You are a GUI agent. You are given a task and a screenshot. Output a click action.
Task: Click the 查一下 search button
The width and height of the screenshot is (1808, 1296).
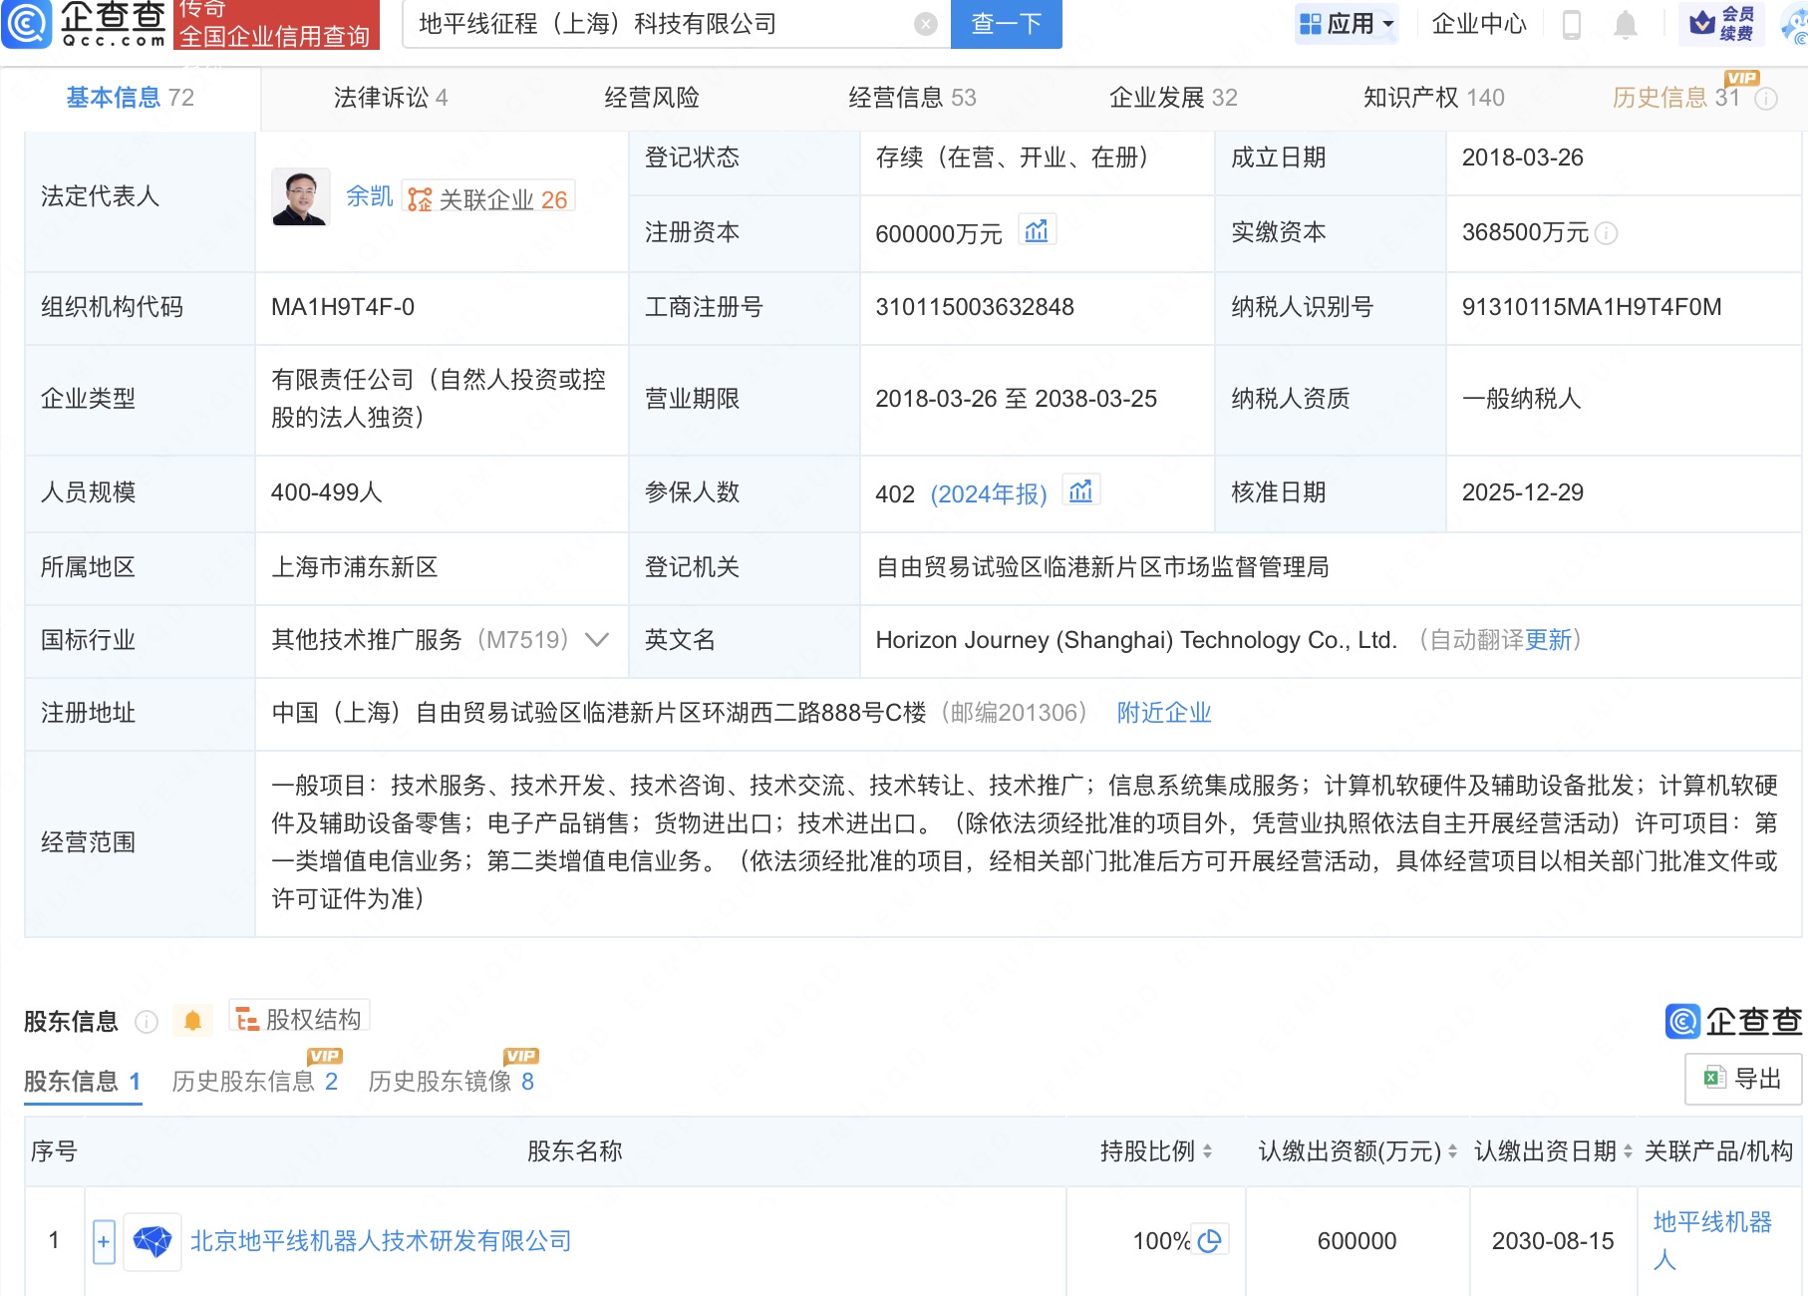pos(1005,25)
